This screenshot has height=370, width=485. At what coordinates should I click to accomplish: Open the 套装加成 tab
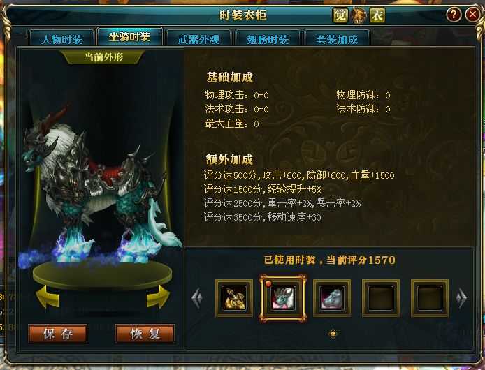pos(337,39)
